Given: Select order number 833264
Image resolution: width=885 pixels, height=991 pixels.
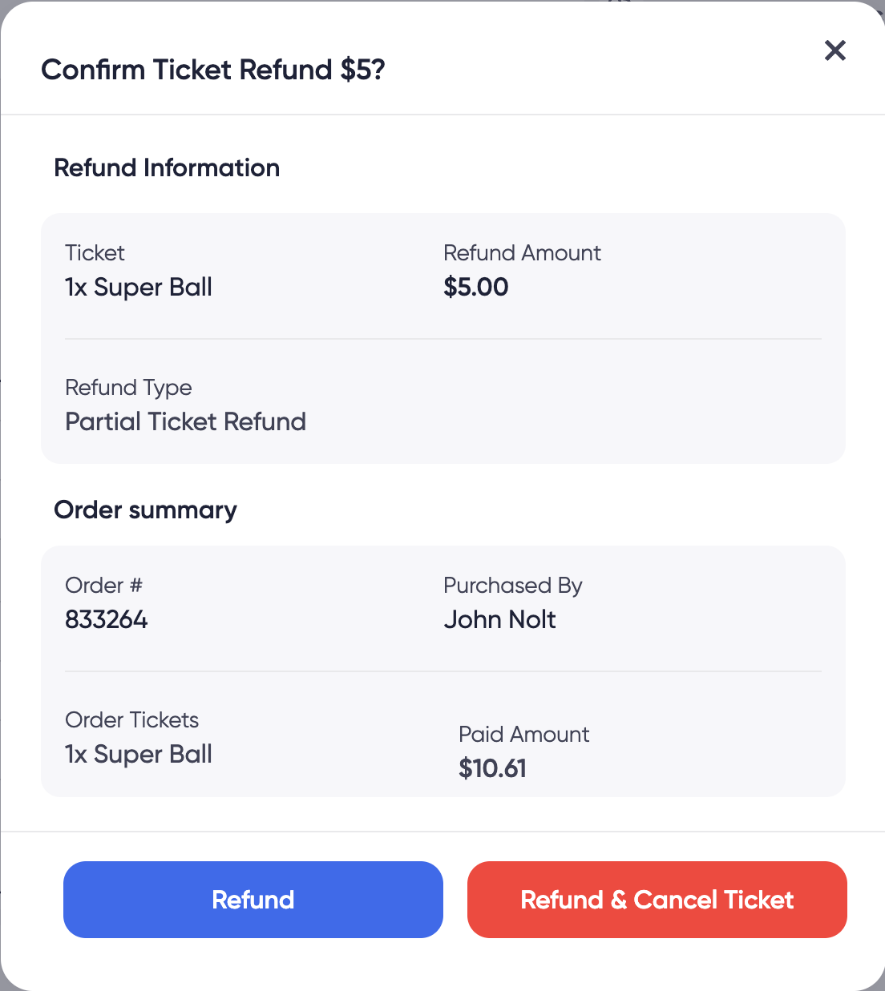Looking at the screenshot, I should 106,619.
